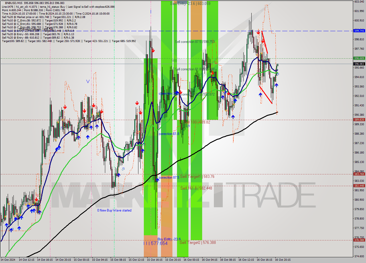Click the 'Sell 100 | 589.82' label

[197, 122]
